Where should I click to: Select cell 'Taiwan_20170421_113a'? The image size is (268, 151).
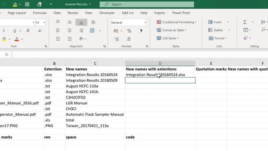95,126
